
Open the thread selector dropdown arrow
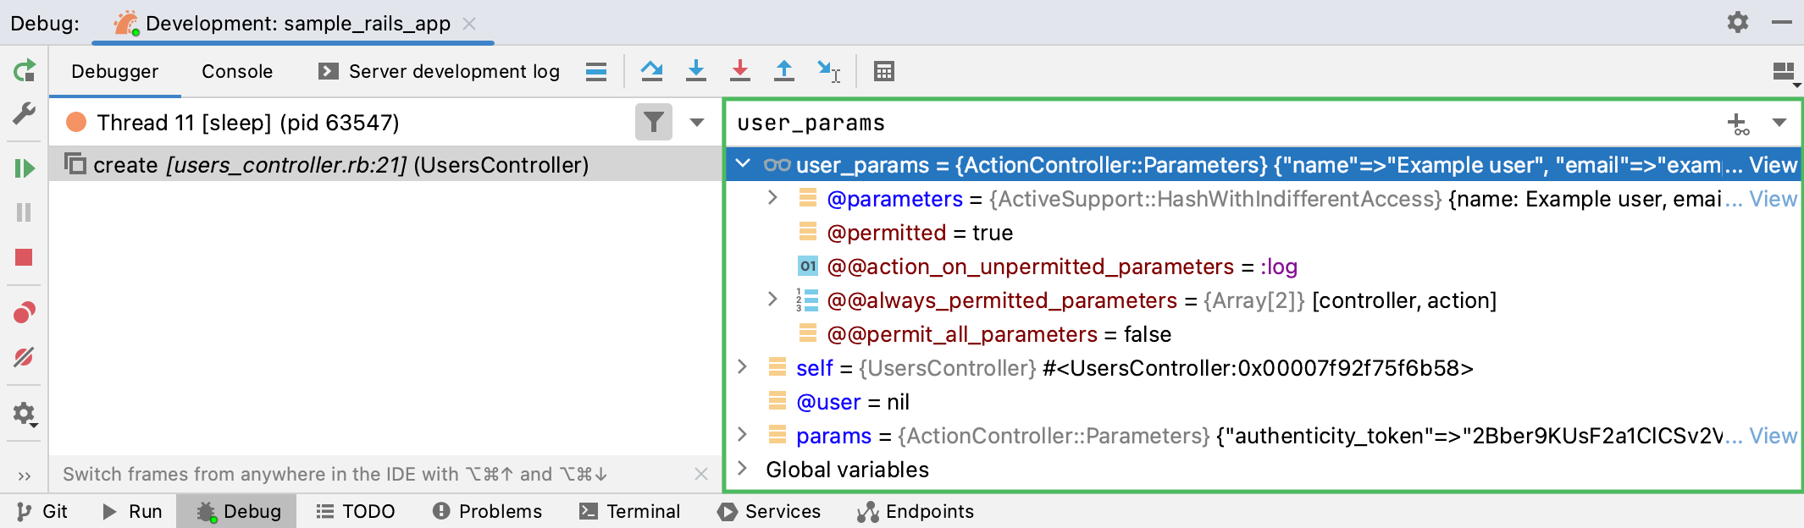[697, 123]
